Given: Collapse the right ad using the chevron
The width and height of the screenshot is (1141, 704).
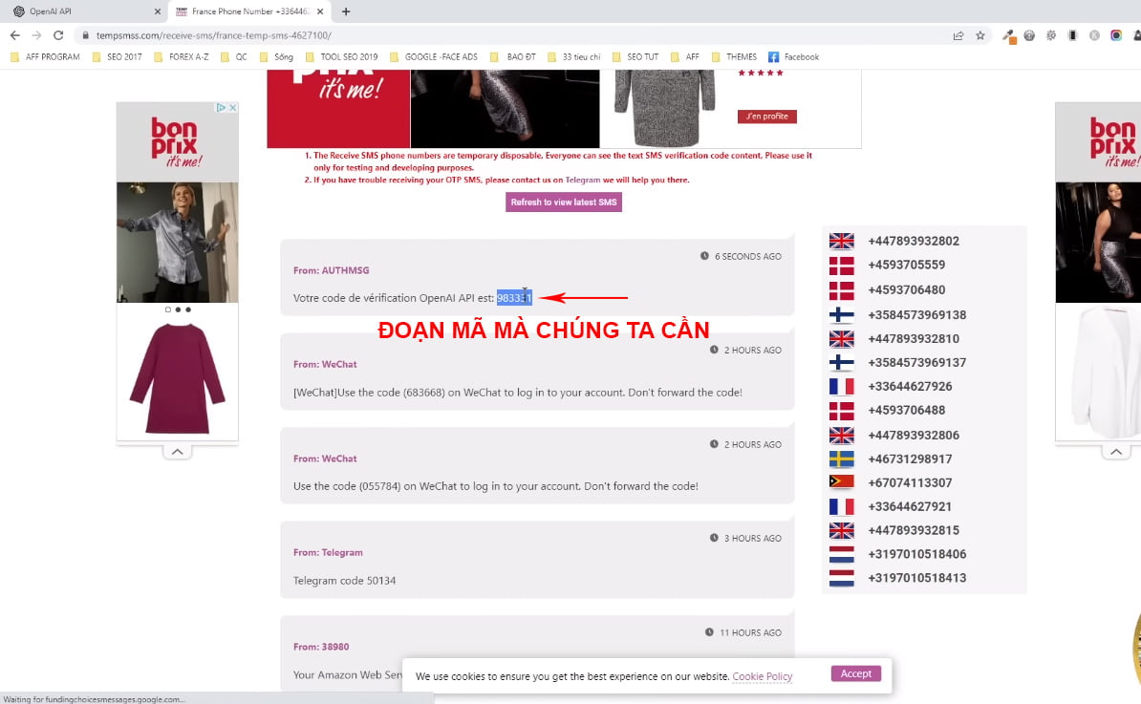Looking at the screenshot, I should [1115, 452].
